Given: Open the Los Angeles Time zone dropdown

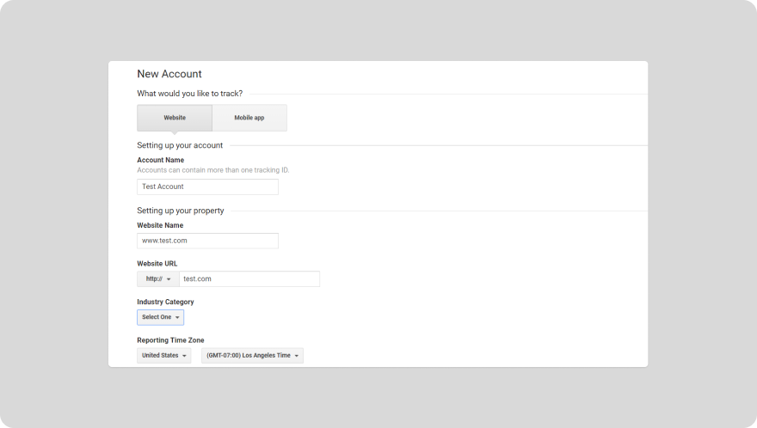Looking at the screenshot, I should click(x=252, y=355).
